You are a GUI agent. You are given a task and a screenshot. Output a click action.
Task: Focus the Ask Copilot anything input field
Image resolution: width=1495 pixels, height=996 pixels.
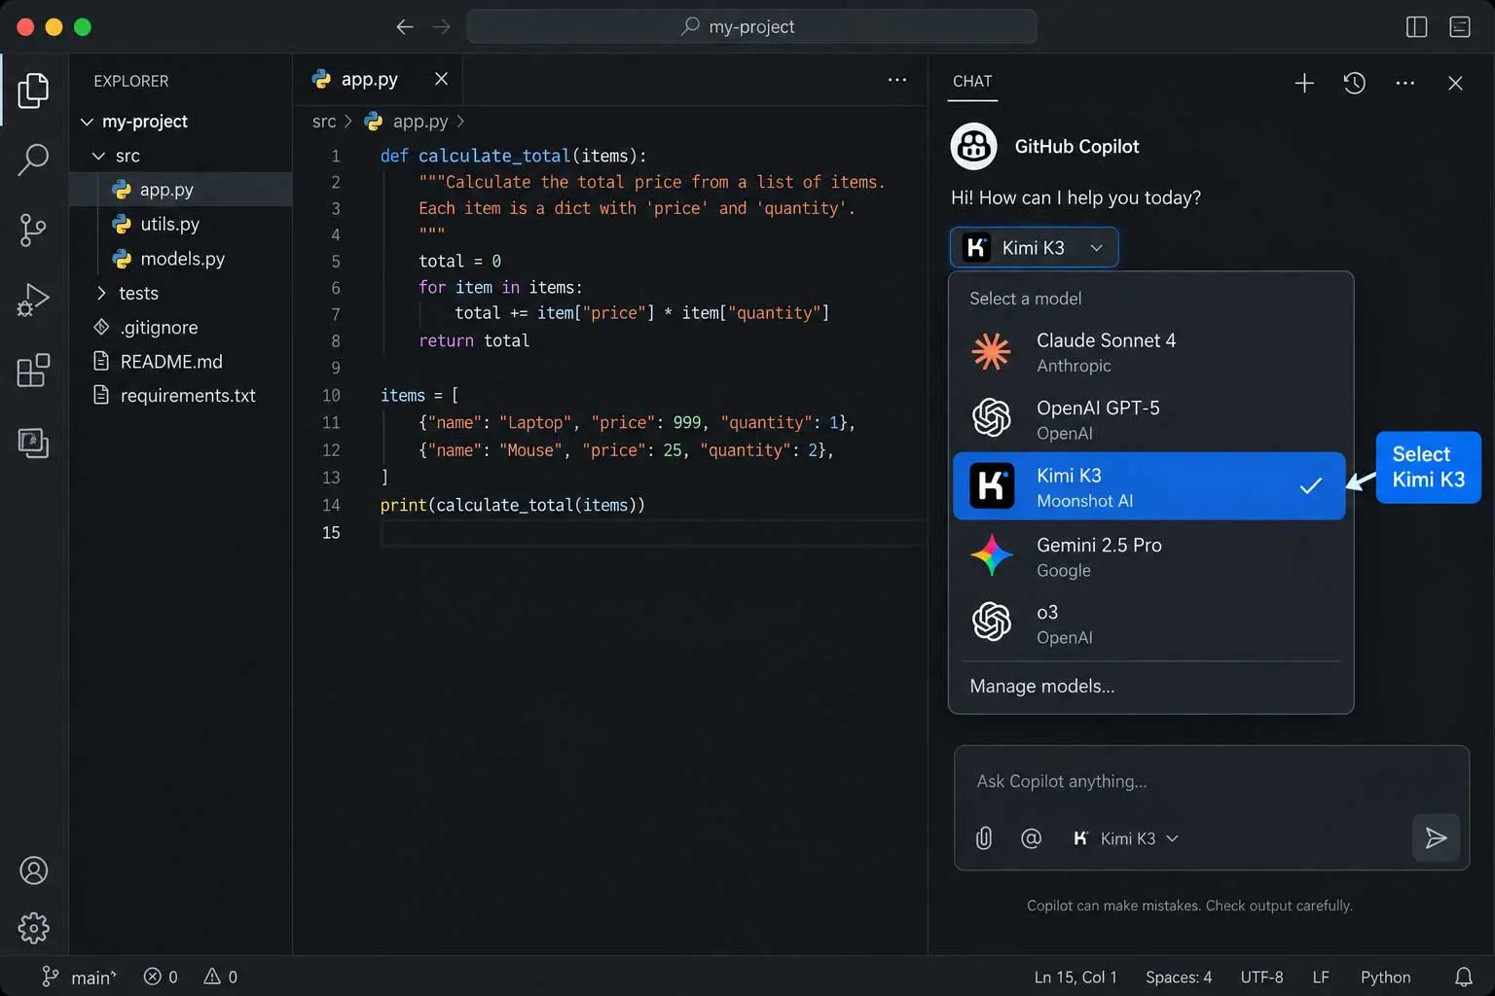1211,781
